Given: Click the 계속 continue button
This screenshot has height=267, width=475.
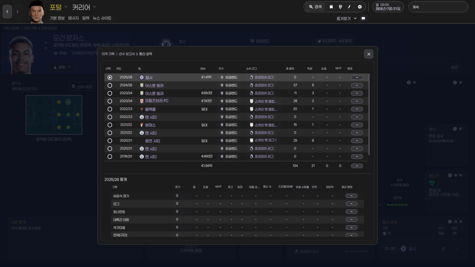Looking at the screenshot, I should click(x=438, y=7).
